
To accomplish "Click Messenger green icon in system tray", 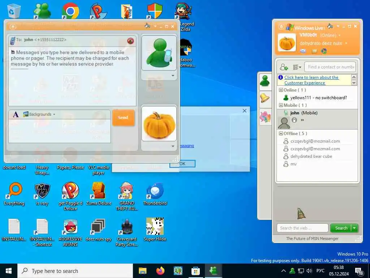I will [x=292, y=271].
